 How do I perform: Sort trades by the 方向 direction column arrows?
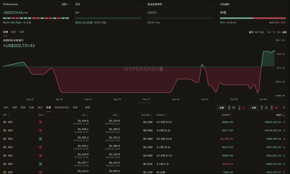[44, 115]
